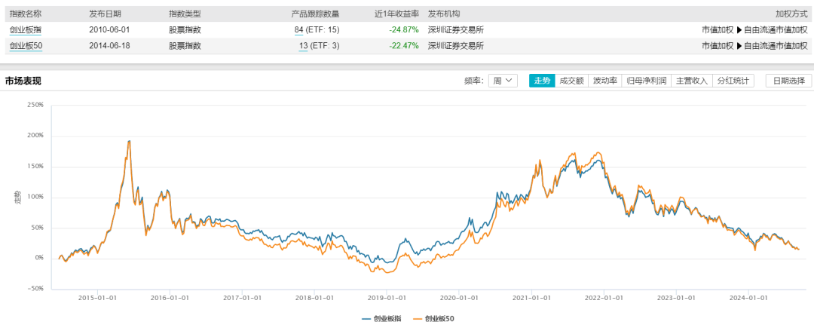
Task: Click the 日期选择 button
Action: tap(788, 81)
